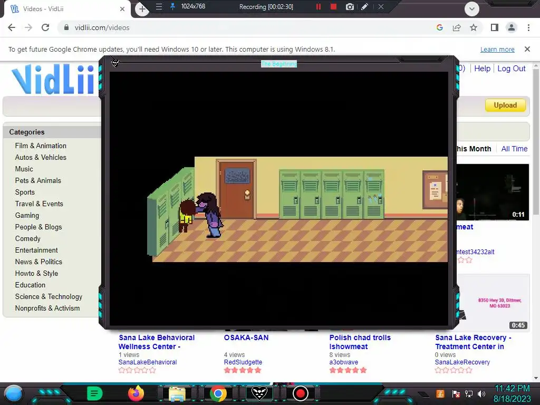Click the yellow Upload button
Viewport: 540px width, 405px height.
pos(505,105)
